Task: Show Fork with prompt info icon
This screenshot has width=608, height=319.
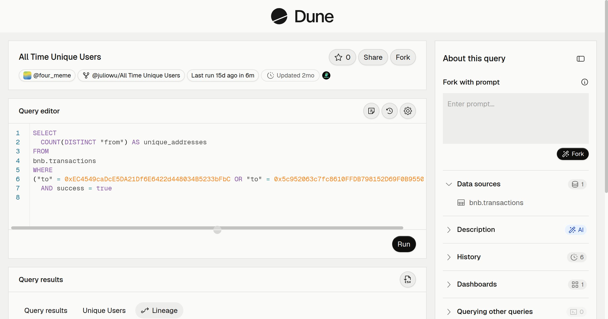Action: point(584,82)
